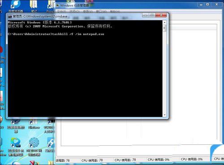224x165 pixels.
Task: Click the cmd window scrollbar up arrow
Action: click(164, 22)
